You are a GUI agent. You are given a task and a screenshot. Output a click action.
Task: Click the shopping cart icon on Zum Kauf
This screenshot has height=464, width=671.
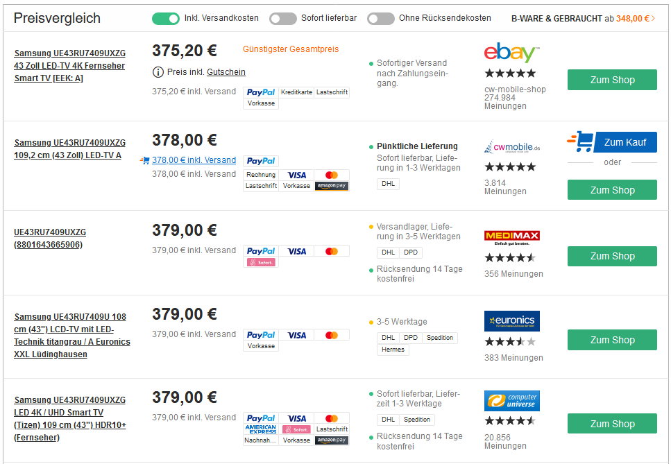point(580,142)
